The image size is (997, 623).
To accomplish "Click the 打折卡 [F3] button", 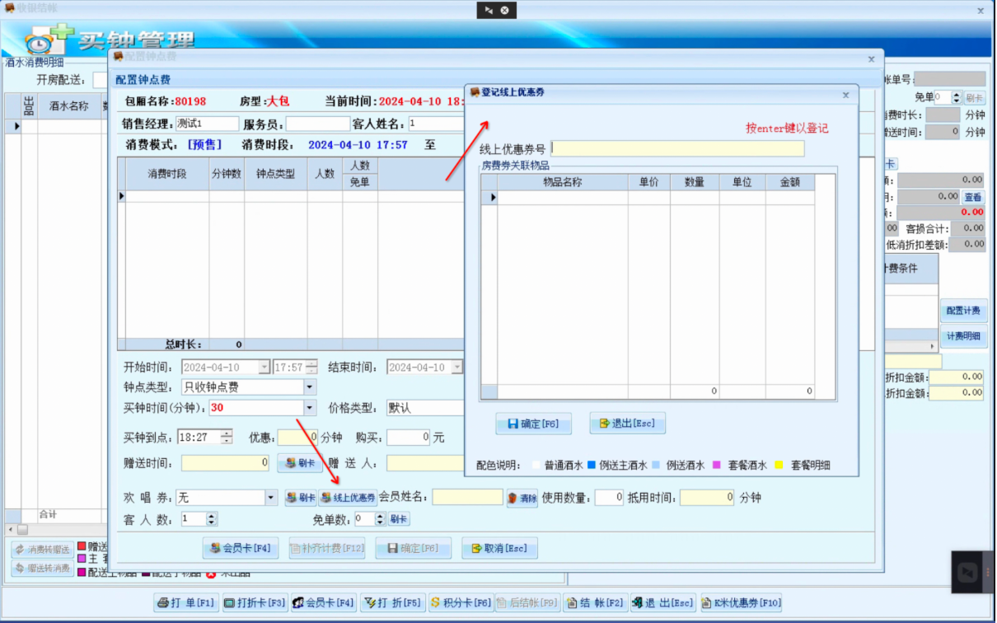I will [255, 602].
